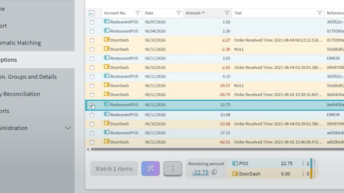Check the DoorDash -20.75 row checkbox
The height and width of the screenshot is (193, 344).
[x=92, y=95]
